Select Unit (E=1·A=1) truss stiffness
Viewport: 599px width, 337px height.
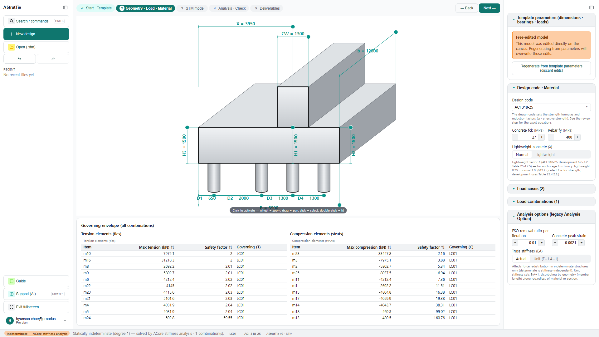pyautogui.click(x=546, y=259)
